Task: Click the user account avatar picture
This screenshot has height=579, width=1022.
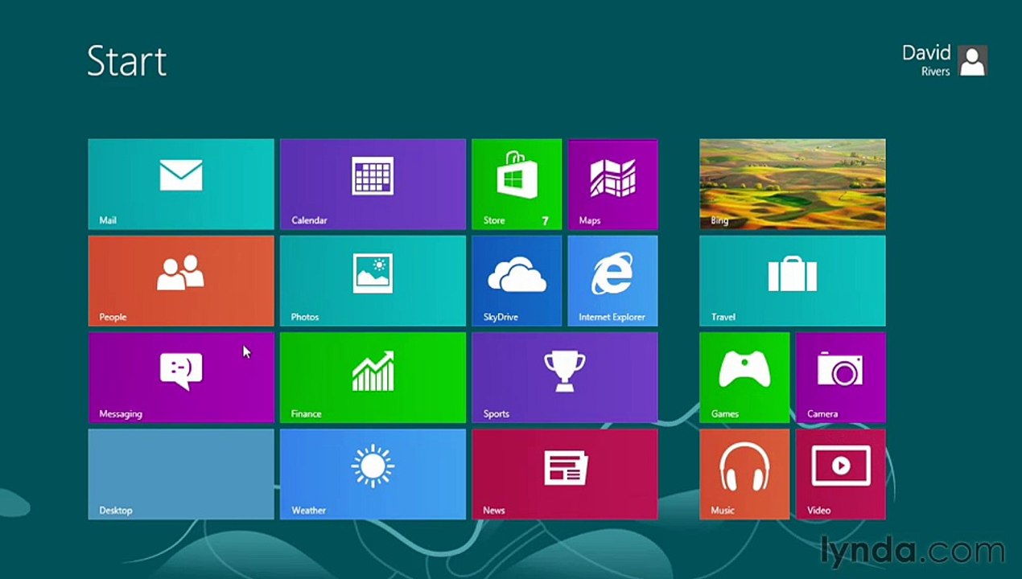Action: (972, 61)
